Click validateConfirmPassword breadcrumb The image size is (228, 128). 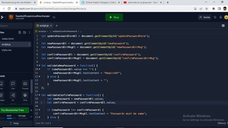tap(64, 31)
